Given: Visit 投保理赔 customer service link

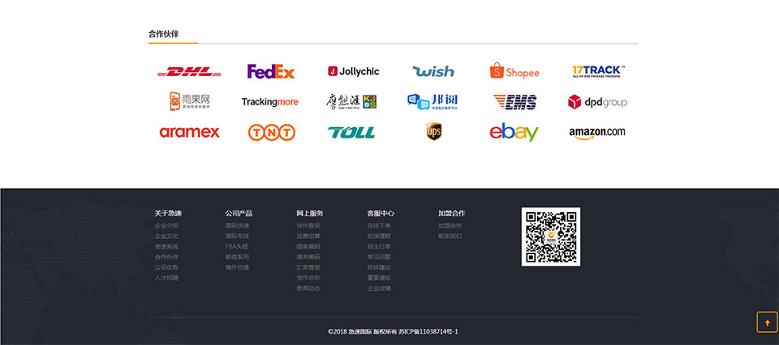Looking at the screenshot, I should [379, 236].
